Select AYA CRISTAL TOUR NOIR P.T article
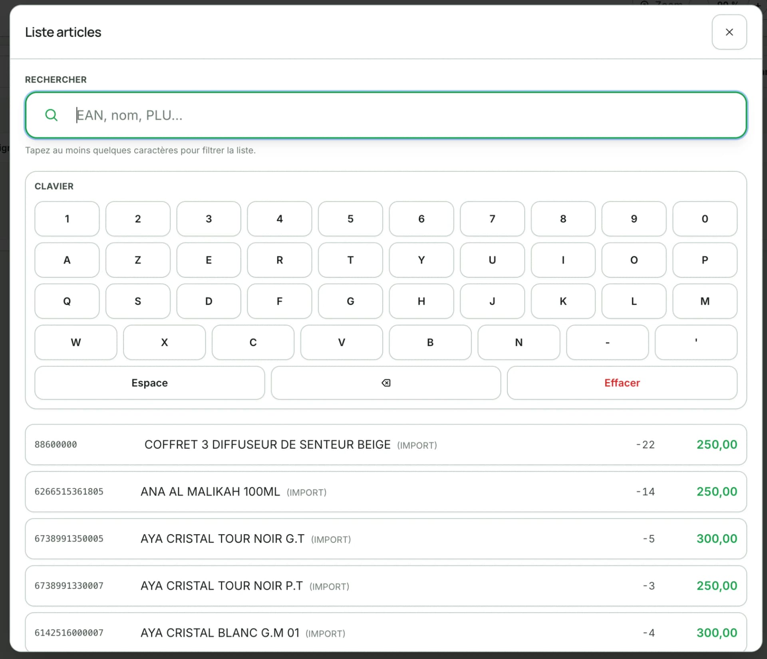 tap(386, 586)
